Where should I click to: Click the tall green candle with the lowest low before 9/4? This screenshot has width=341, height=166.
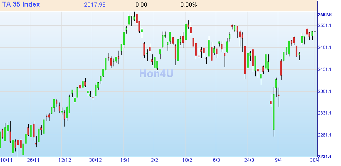click(274, 112)
